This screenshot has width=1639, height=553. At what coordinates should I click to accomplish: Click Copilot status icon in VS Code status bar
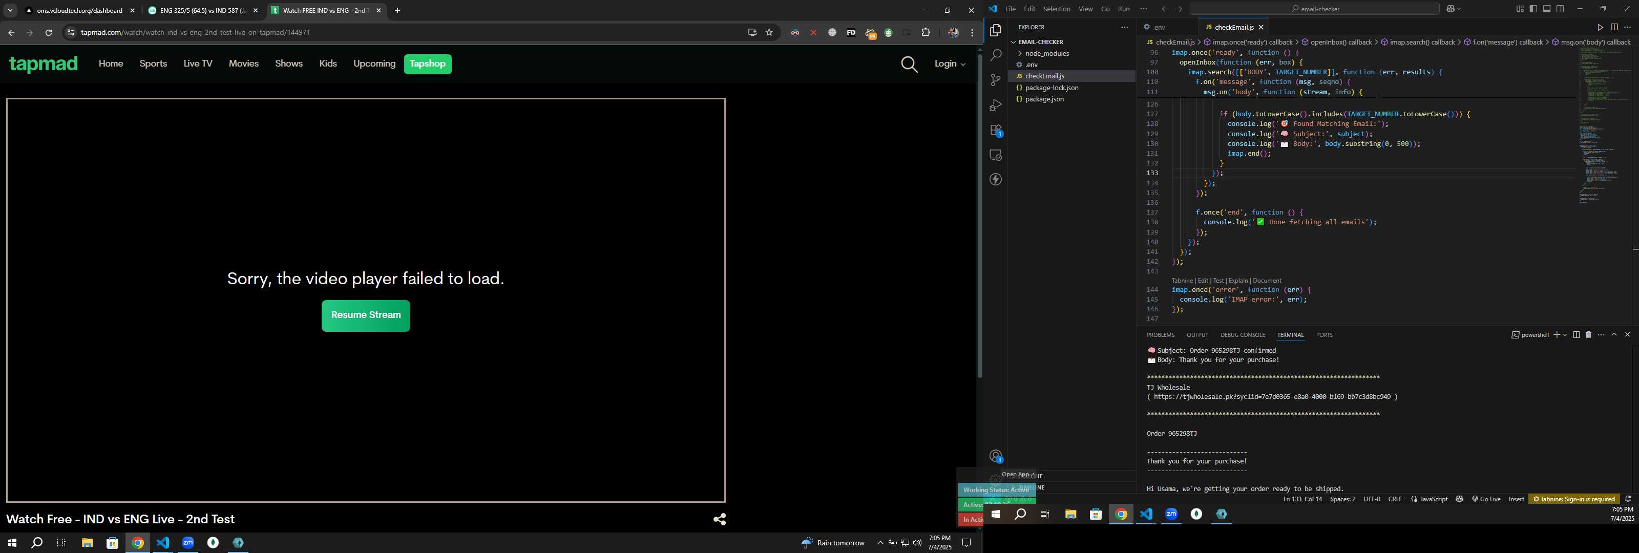[x=1460, y=499]
